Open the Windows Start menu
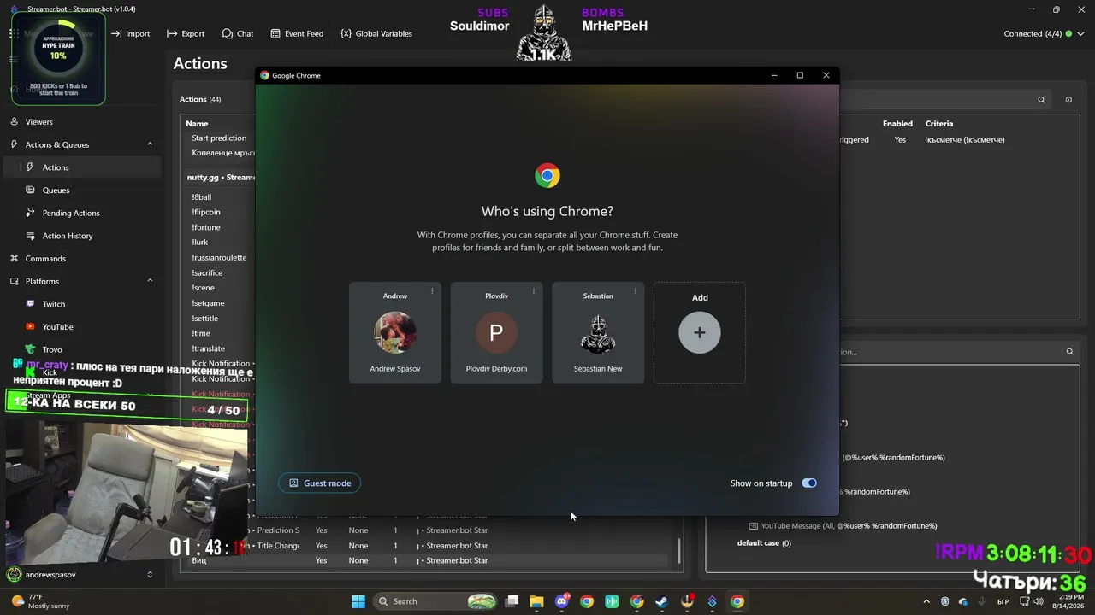Screen dimensions: 1095x615 coord(358,601)
